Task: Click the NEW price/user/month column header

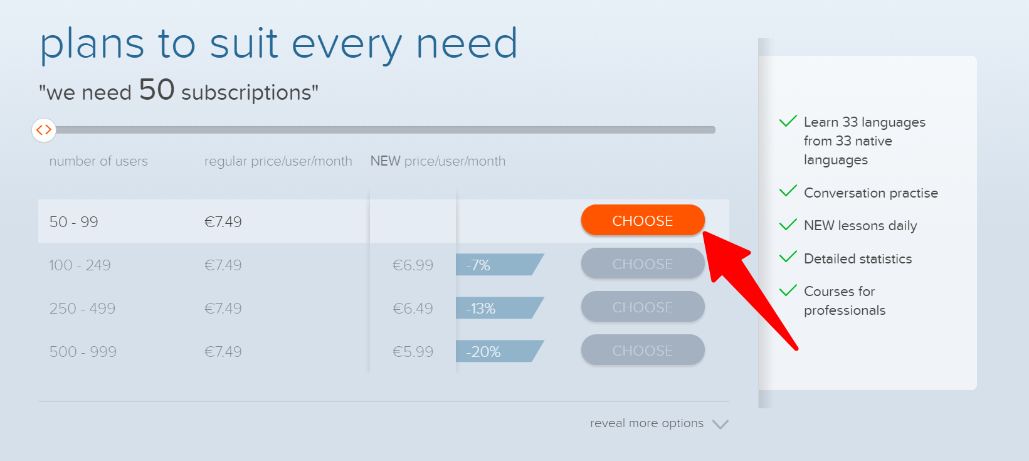Action: pyautogui.click(x=438, y=161)
